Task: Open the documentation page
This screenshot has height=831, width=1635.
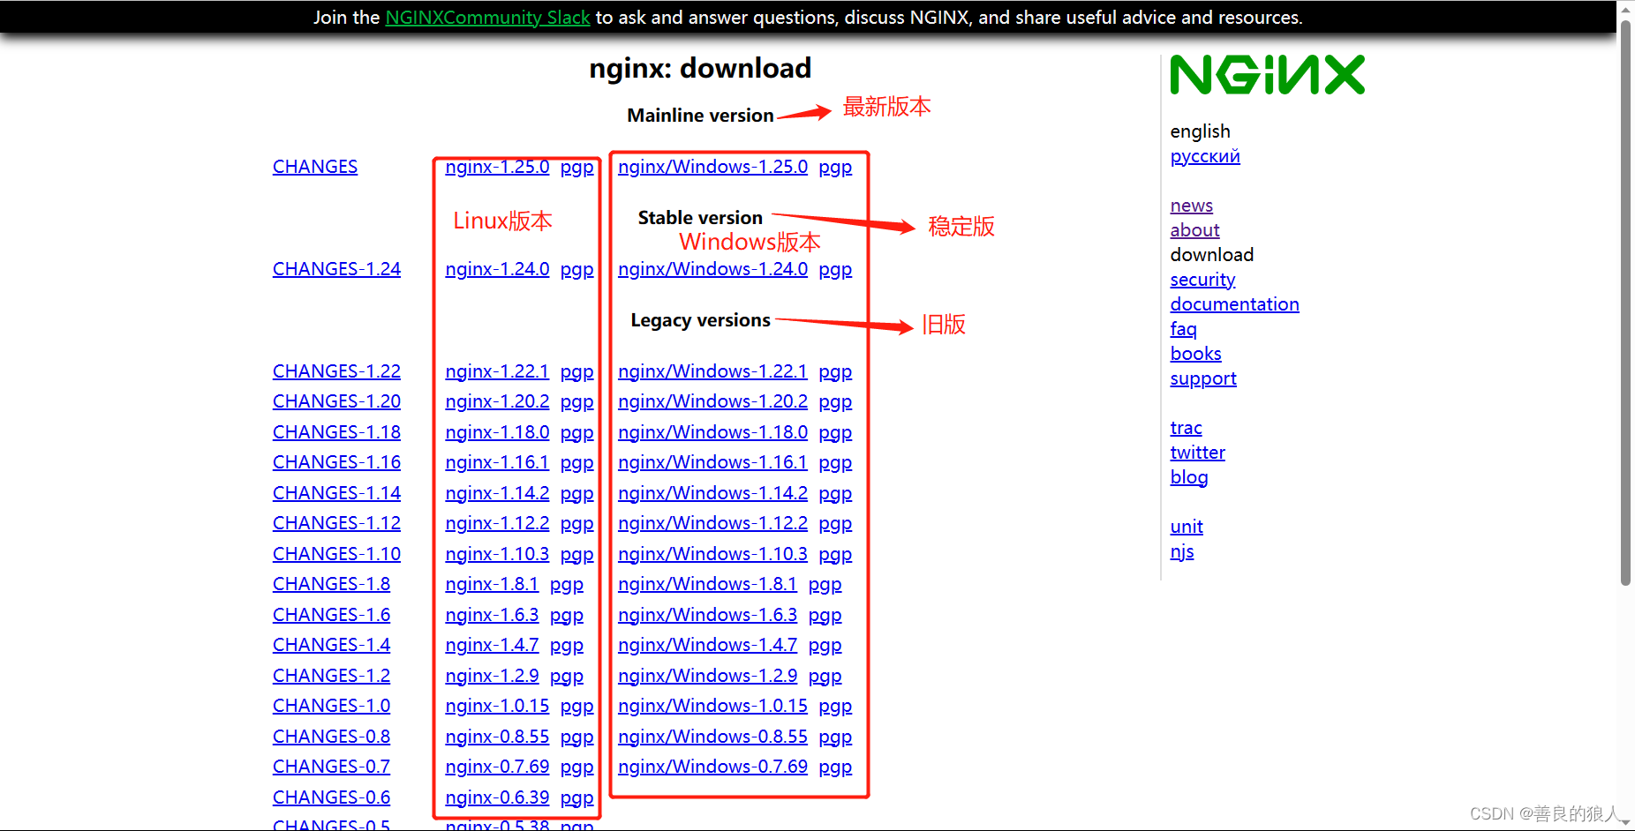Action: (1234, 304)
